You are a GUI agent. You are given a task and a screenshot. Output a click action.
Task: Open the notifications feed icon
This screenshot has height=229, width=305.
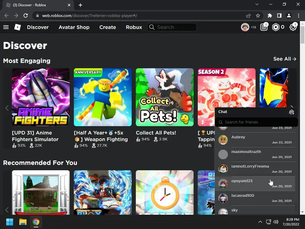[264, 27]
